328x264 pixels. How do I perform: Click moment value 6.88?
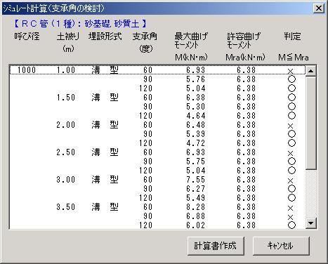[x=196, y=216]
